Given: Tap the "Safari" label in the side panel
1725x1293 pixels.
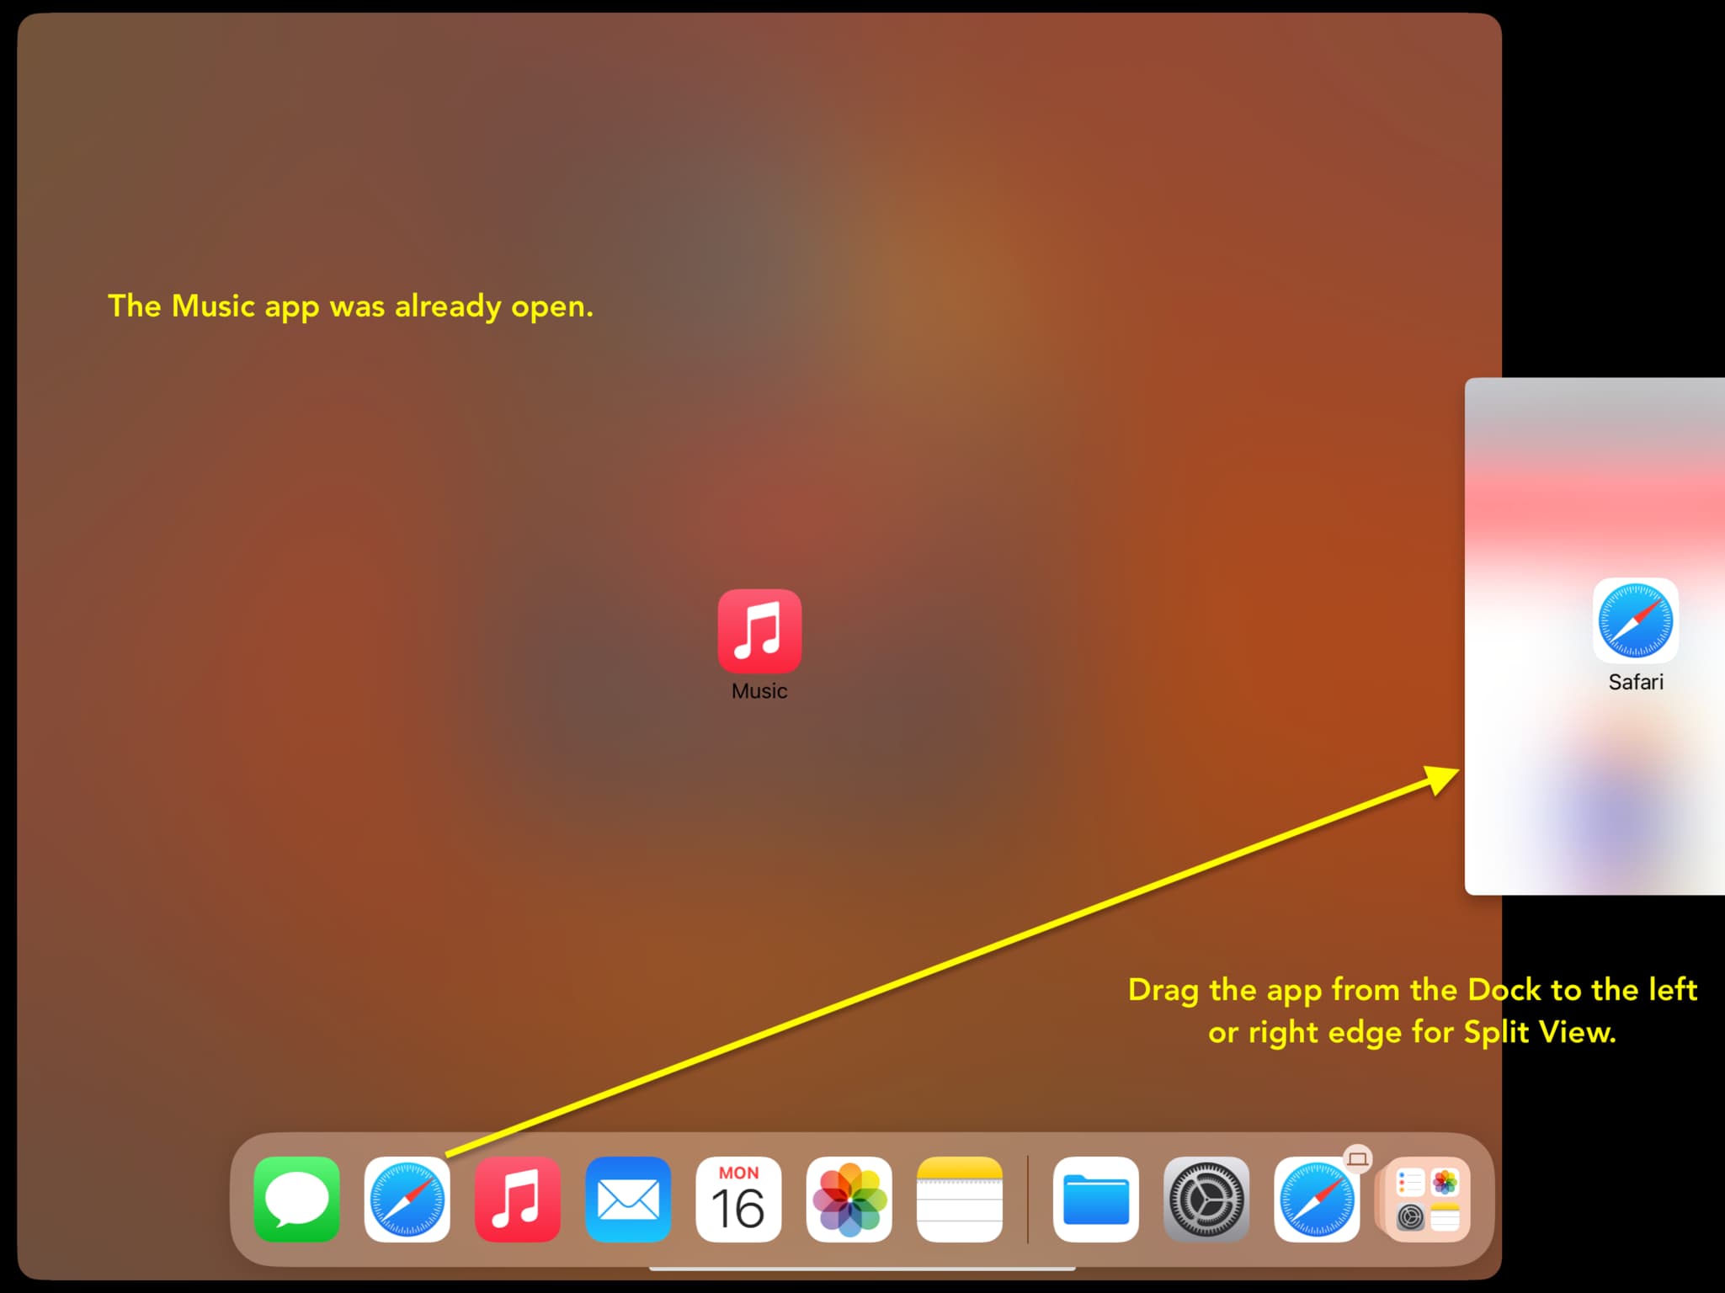Looking at the screenshot, I should click(x=1636, y=682).
